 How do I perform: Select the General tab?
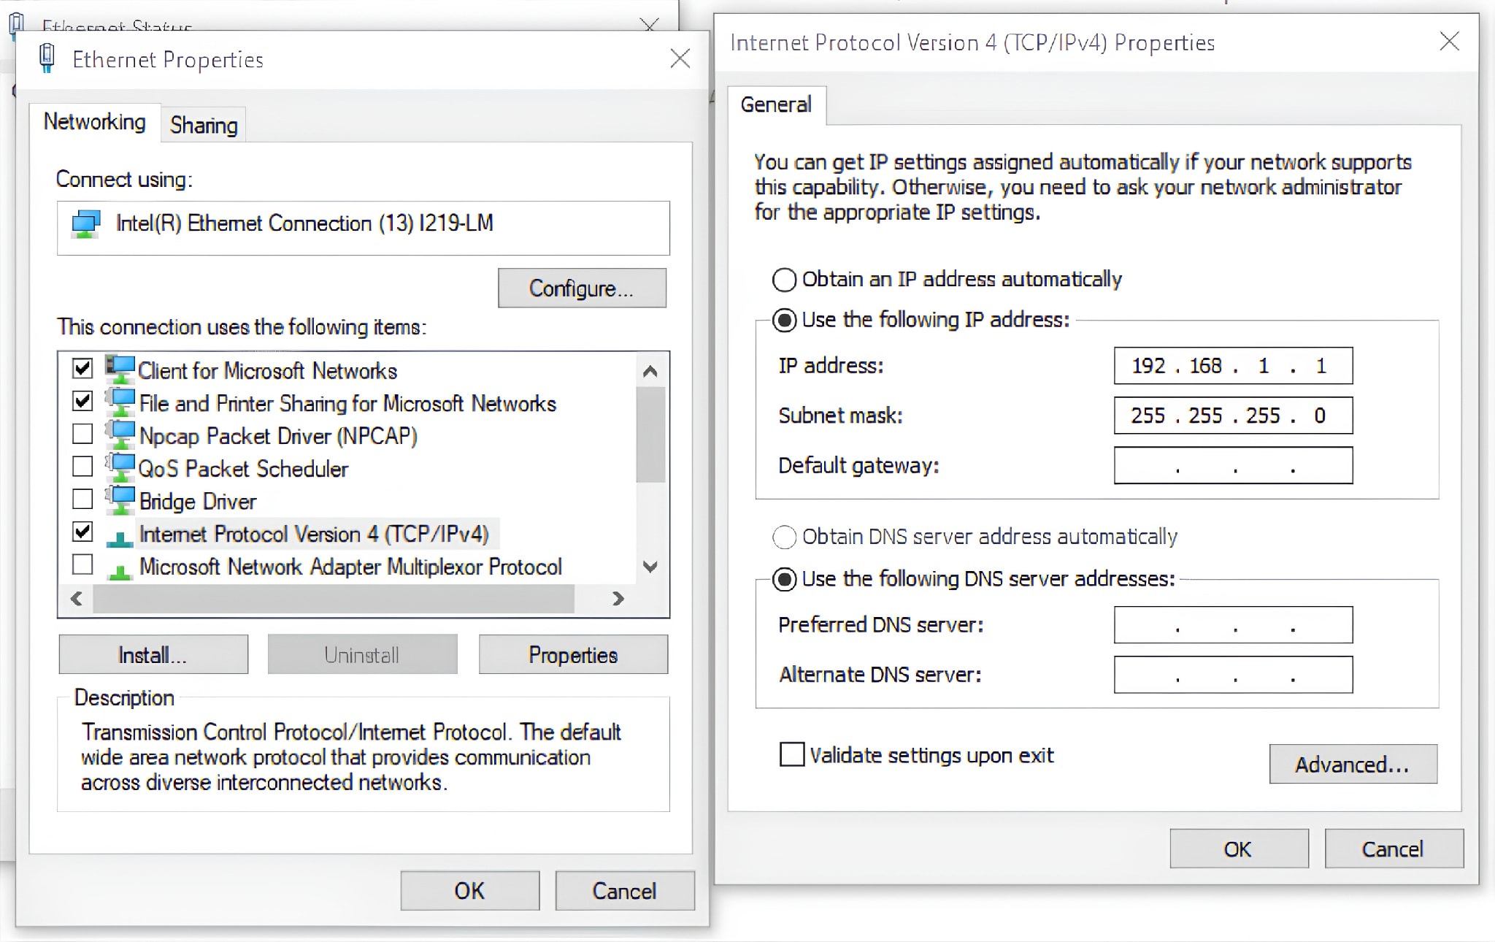(776, 104)
